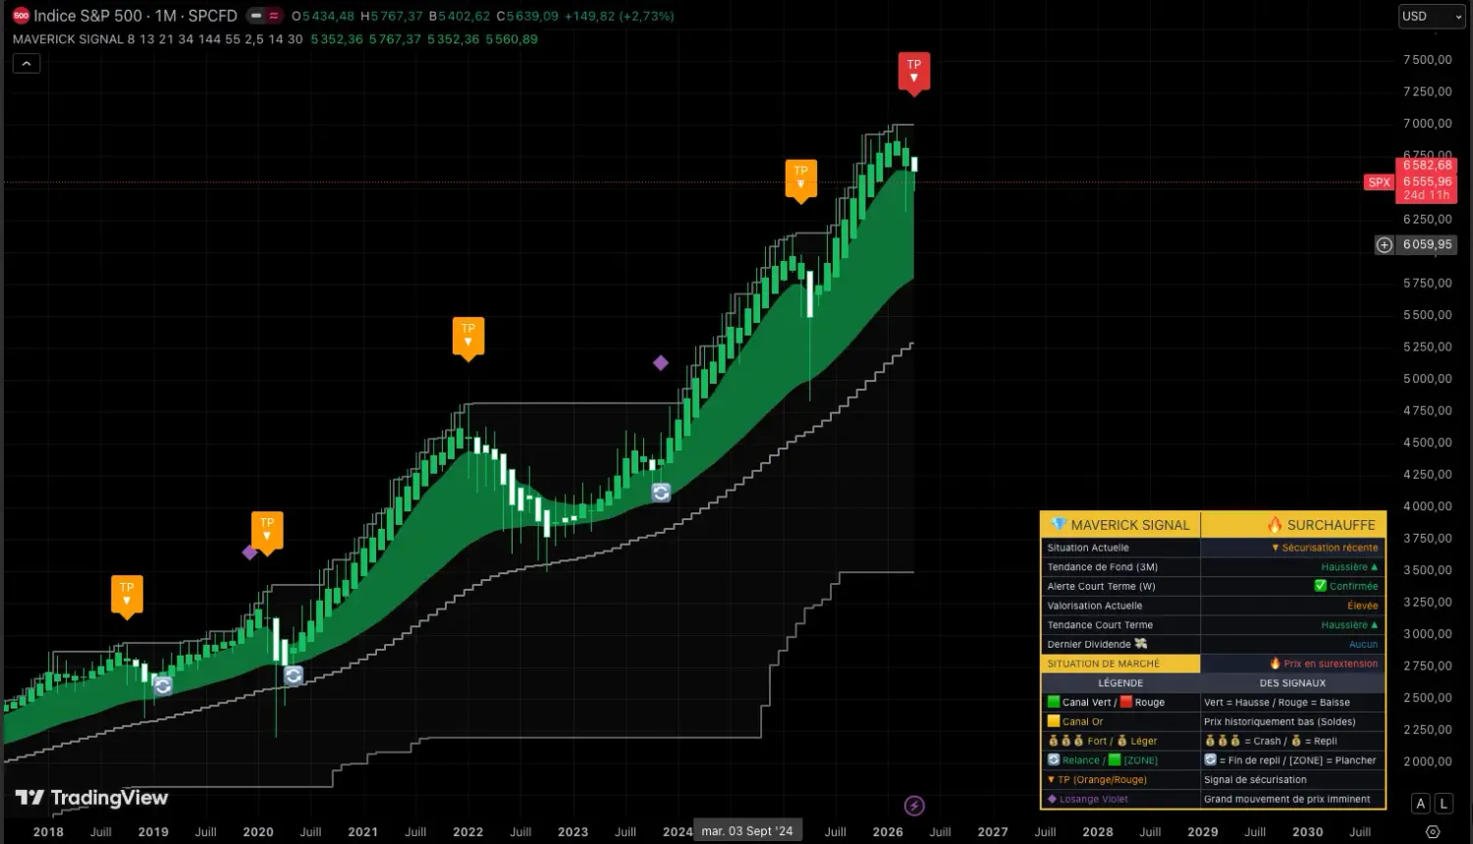Screen dimensions: 1473x844
Task: Click the 2030 year label on time axis
Action: [1308, 831]
